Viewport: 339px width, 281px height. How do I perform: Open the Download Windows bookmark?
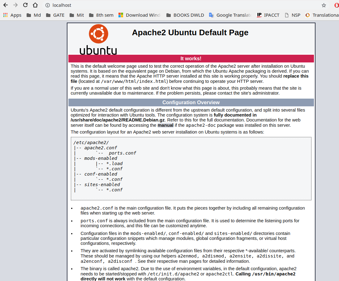[x=139, y=15]
